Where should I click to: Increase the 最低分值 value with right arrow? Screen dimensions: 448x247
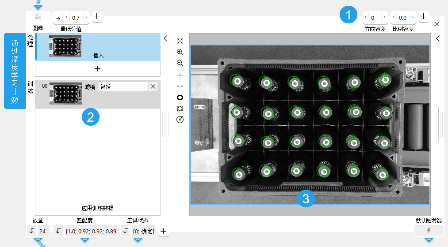(x=86, y=18)
